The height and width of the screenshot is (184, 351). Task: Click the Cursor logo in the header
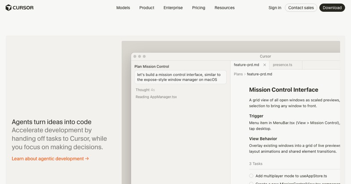tap(19, 7)
